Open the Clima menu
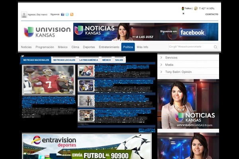The height and width of the screenshot is (159, 239). pos(75,47)
